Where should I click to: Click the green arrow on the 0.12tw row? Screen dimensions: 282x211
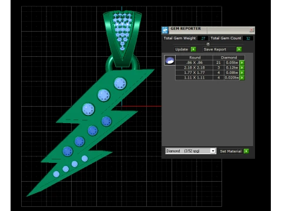pyautogui.click(x=242, y=67)
